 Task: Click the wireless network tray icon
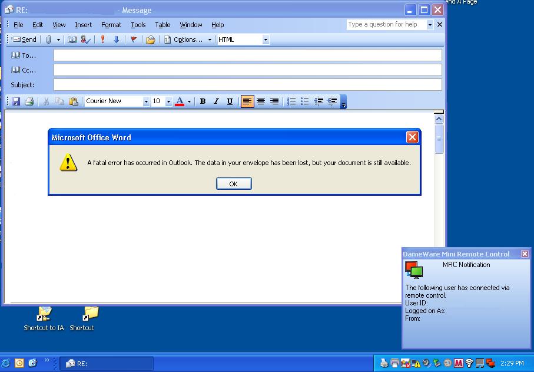469,363
